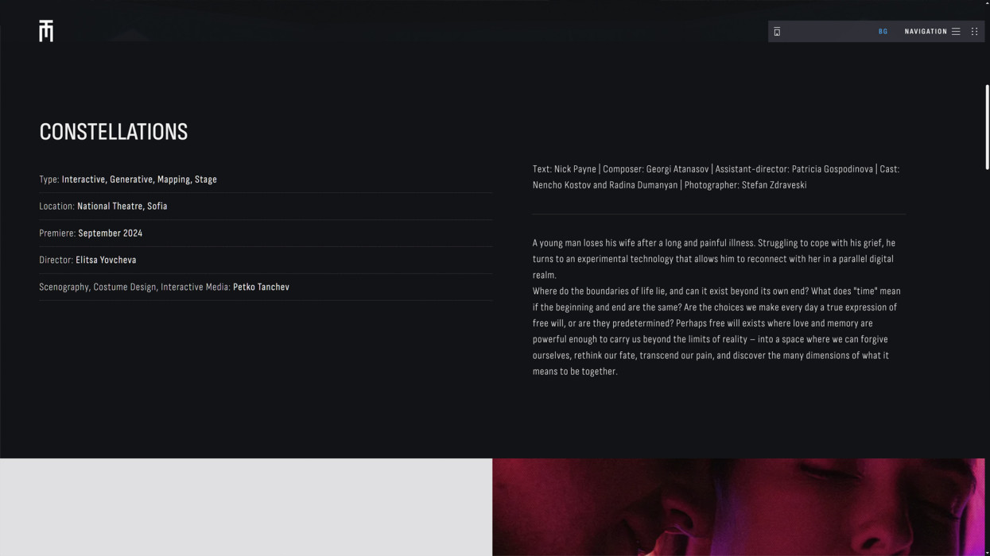Click the Interactive, Generative, Mapping, Stage type text
The height and width of the screenshot is (556, 990).
pyautogui.click(x=139, y=180)
